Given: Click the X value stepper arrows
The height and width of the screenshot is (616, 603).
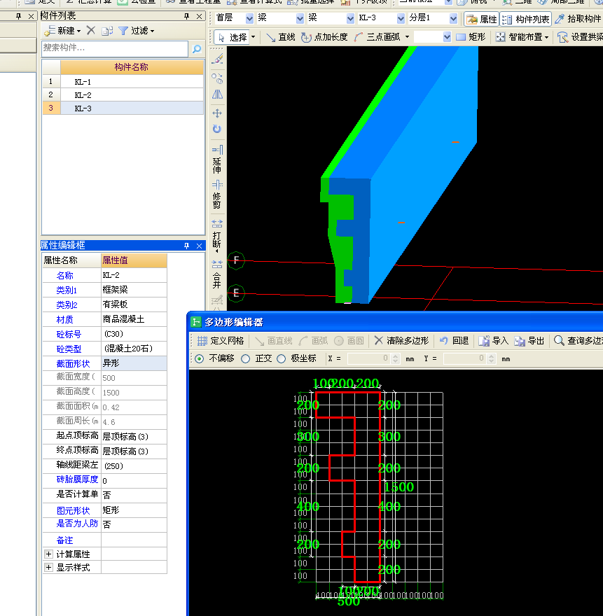Looking at the screenshot, I should click(396, 358).
